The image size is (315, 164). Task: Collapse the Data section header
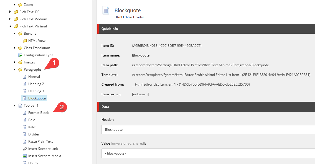206,107
